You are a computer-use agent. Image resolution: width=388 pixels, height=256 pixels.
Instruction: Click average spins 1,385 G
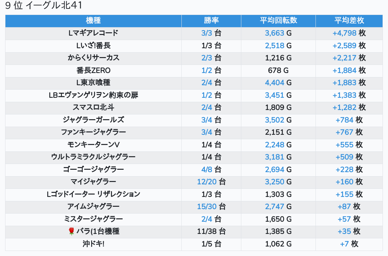[278, 231]
